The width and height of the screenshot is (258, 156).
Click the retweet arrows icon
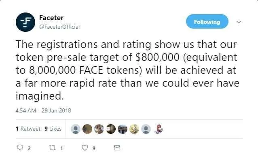pyautogui.click(x=52, y=148)
